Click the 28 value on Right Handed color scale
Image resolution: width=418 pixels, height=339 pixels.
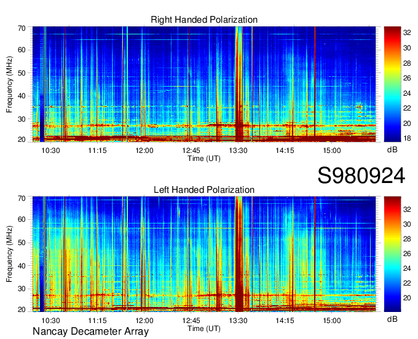407,63
